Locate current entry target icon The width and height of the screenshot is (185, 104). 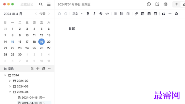coord(38,69)
